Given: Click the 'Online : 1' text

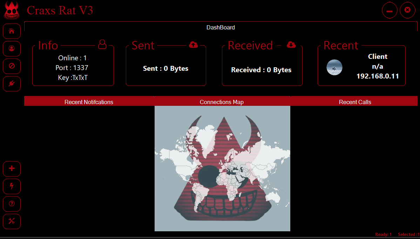Looking at the screenshot, I should (x=72, y=58).
